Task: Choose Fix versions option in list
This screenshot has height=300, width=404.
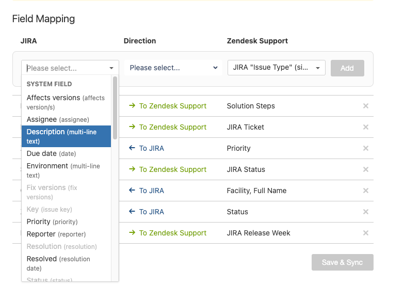Action: 66,192
